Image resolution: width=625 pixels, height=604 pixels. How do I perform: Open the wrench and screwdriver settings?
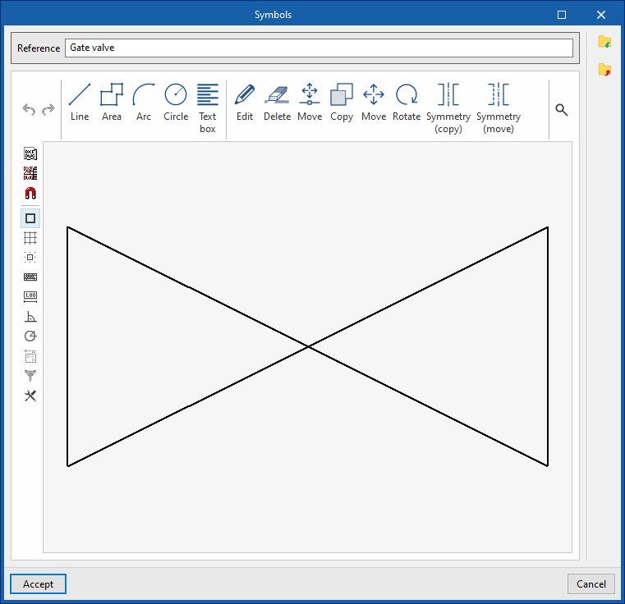coord(30,396)
